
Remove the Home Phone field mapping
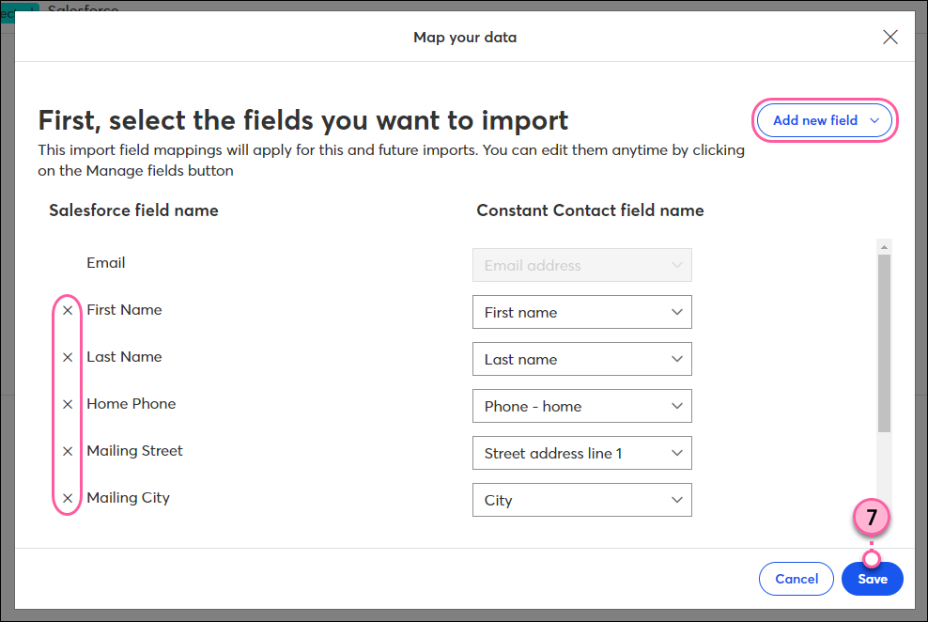tap(68, 404)
